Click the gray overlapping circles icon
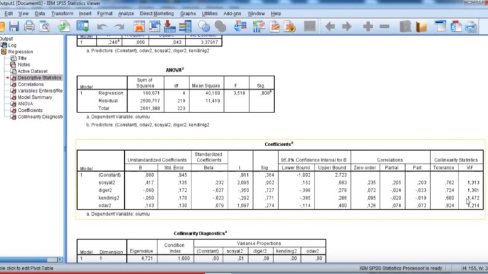This screenshot has width=488, height=274. [x=220, y=26]
